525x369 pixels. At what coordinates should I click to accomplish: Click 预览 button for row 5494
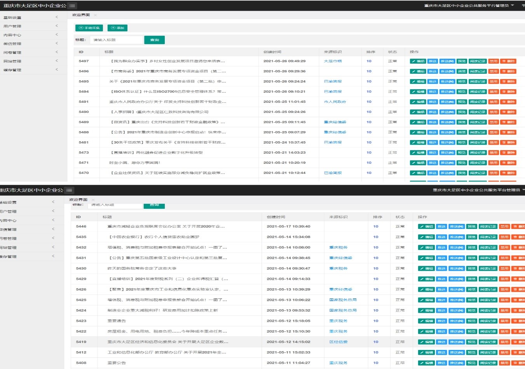click(462, 92)
